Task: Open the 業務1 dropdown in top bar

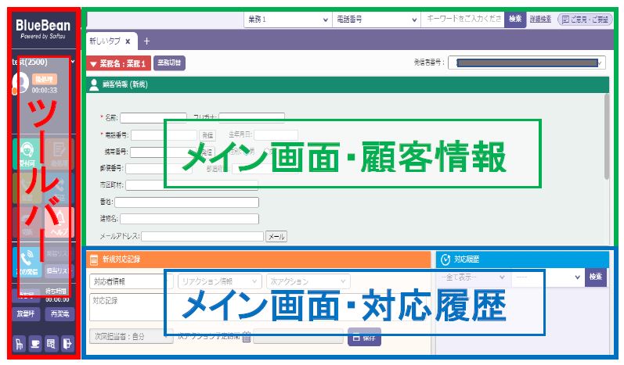Action: pos(285,18)
